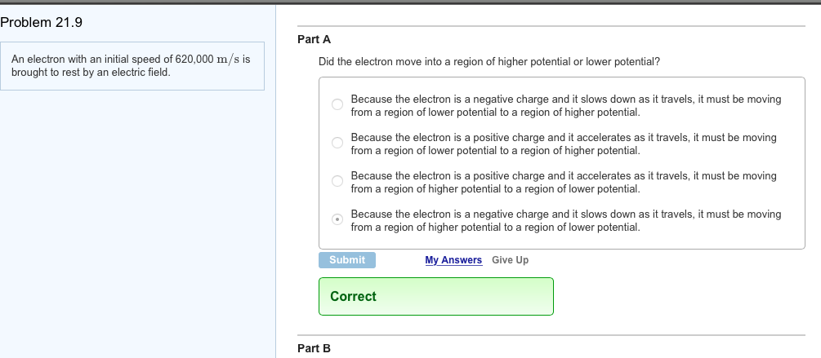Select the positive charge, higher-to-lower potential radio button

(337, 181)
